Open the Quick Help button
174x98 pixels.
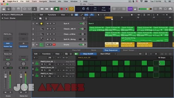pos(14,9)
